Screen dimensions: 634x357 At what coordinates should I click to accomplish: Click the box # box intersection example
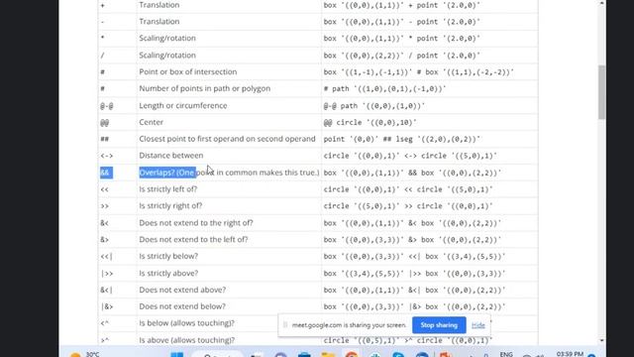click(419, 72)
